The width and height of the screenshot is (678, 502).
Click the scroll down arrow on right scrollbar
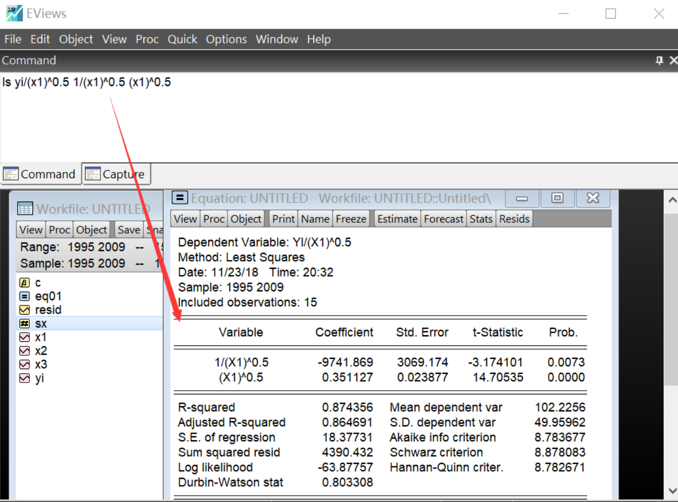pos(672,491)
